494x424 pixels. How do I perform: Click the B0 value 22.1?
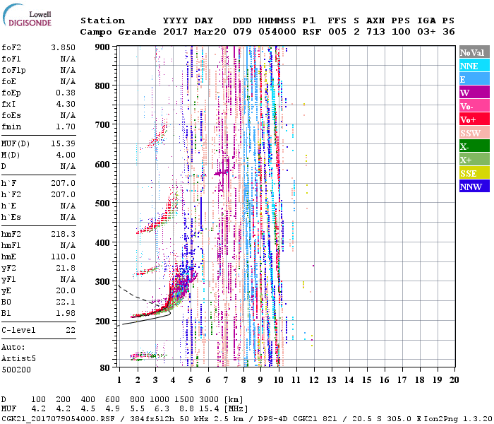(x=66, y=302)
